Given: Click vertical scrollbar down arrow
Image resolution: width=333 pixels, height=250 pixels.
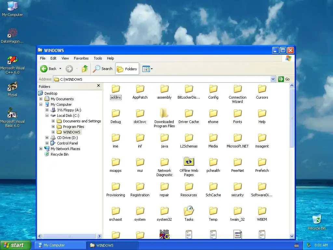Looking at the screenshot, I should point(292,236).
